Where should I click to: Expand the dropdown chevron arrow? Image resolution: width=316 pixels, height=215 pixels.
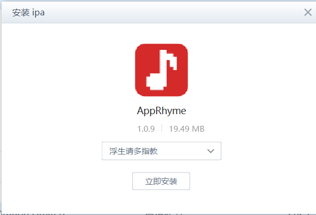point(210,151)
